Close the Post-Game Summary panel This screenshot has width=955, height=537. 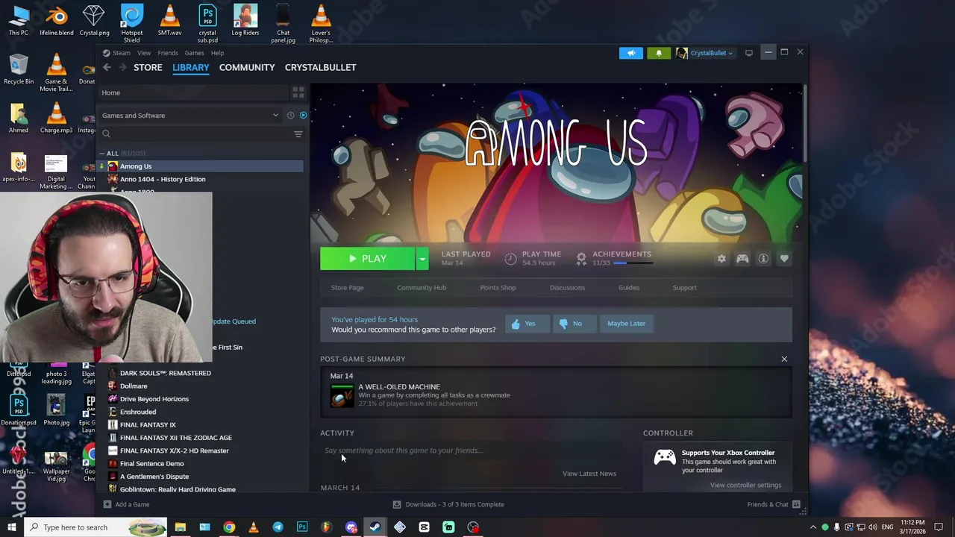784,359
